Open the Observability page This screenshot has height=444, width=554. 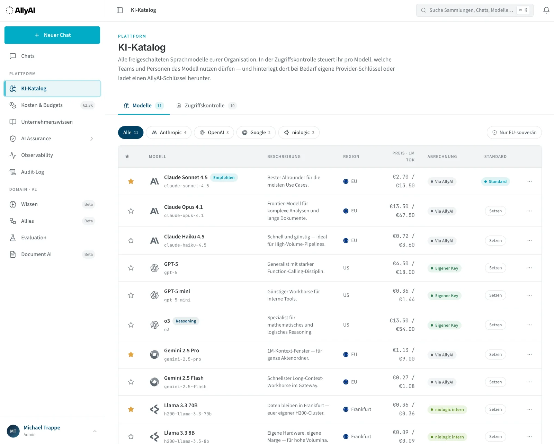52,155
